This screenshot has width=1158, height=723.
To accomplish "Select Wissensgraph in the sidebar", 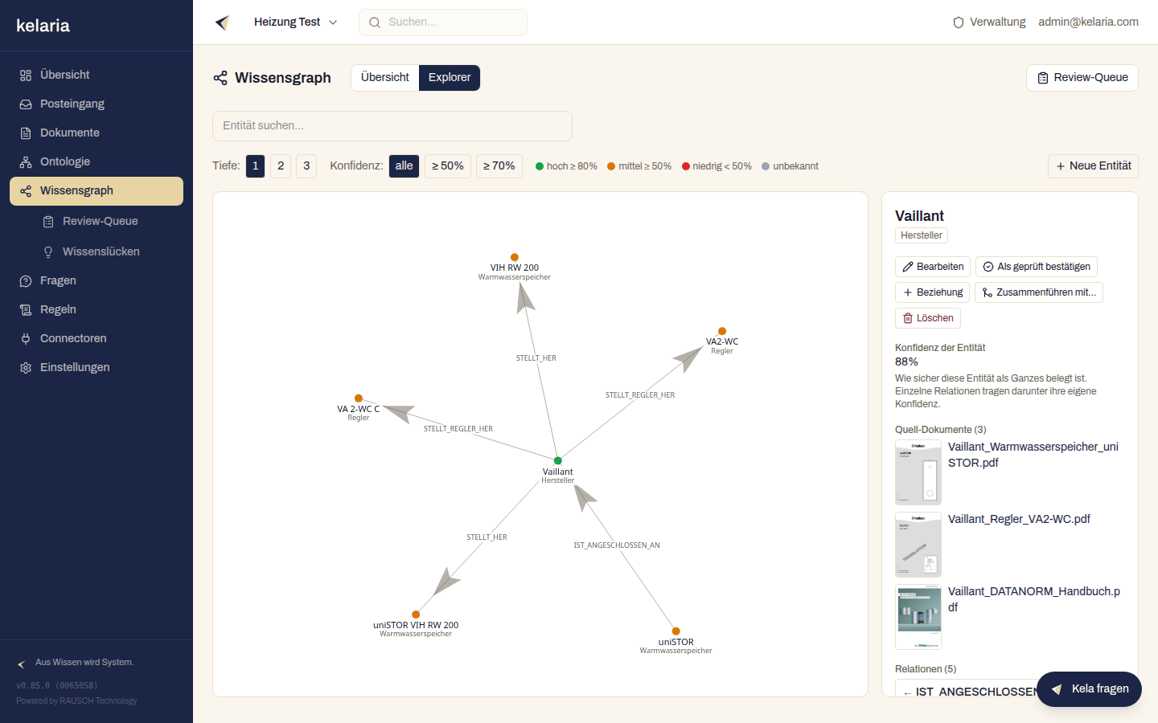I will (96, 191).
